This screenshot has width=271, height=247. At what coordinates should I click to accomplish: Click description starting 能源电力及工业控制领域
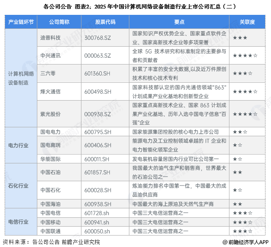pyautogui.click(x=179, y=145)
